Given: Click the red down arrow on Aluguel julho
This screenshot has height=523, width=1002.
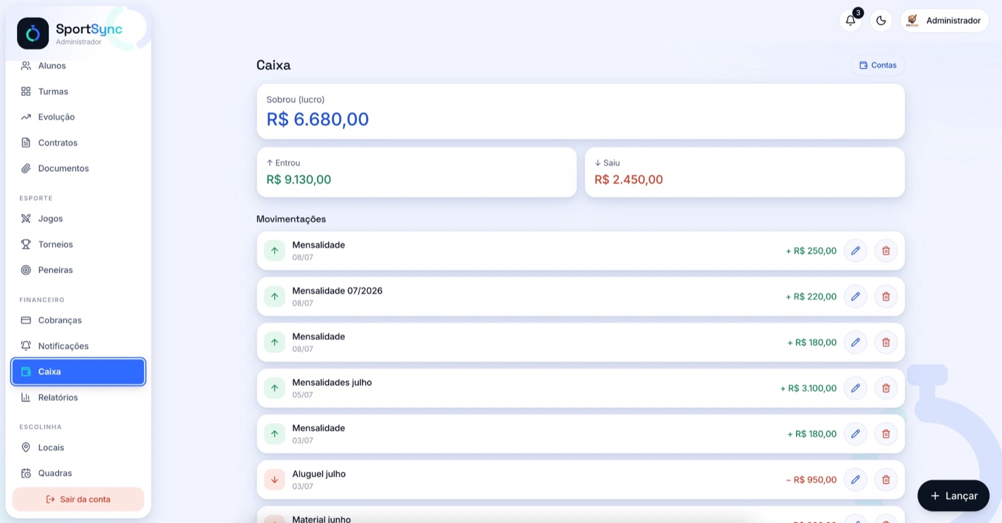Looking at the screenshot, I should (274, 480).
